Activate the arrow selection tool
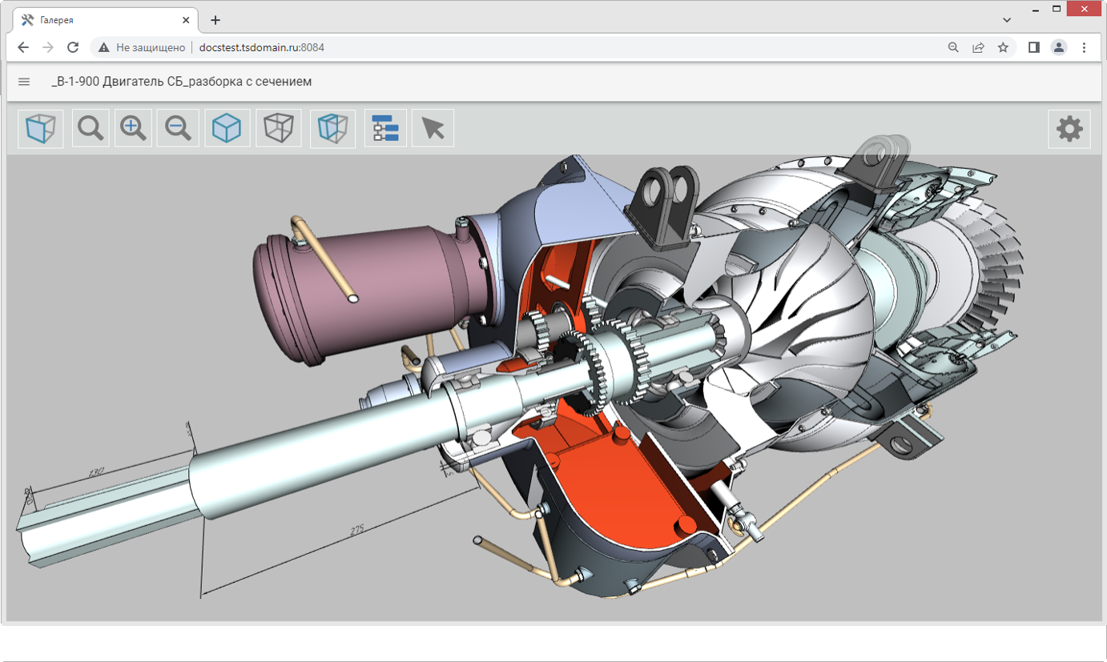 coord(433,129)
